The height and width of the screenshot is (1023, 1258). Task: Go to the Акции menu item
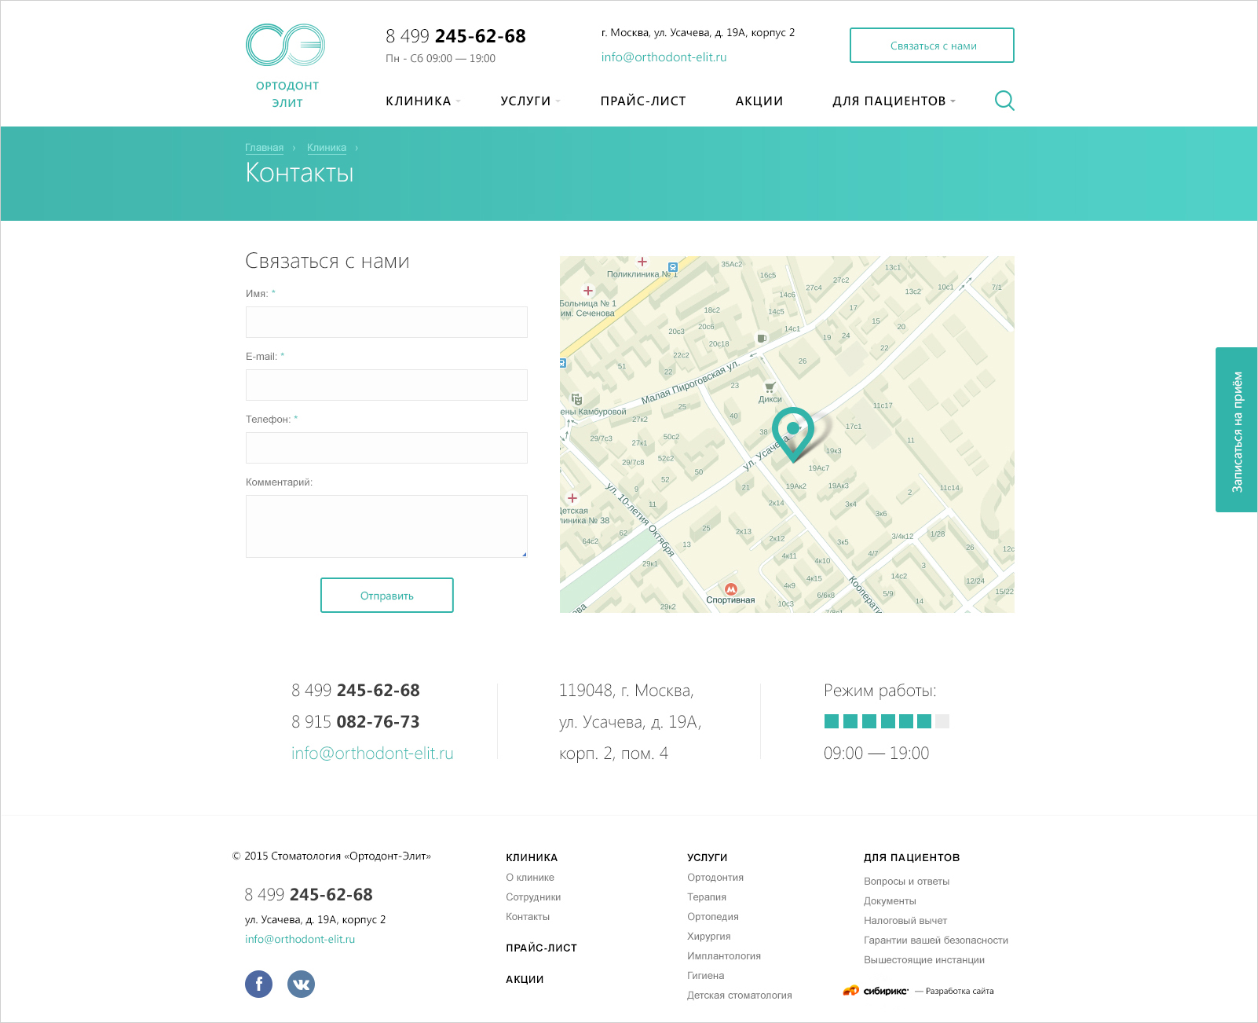point(759,101)
